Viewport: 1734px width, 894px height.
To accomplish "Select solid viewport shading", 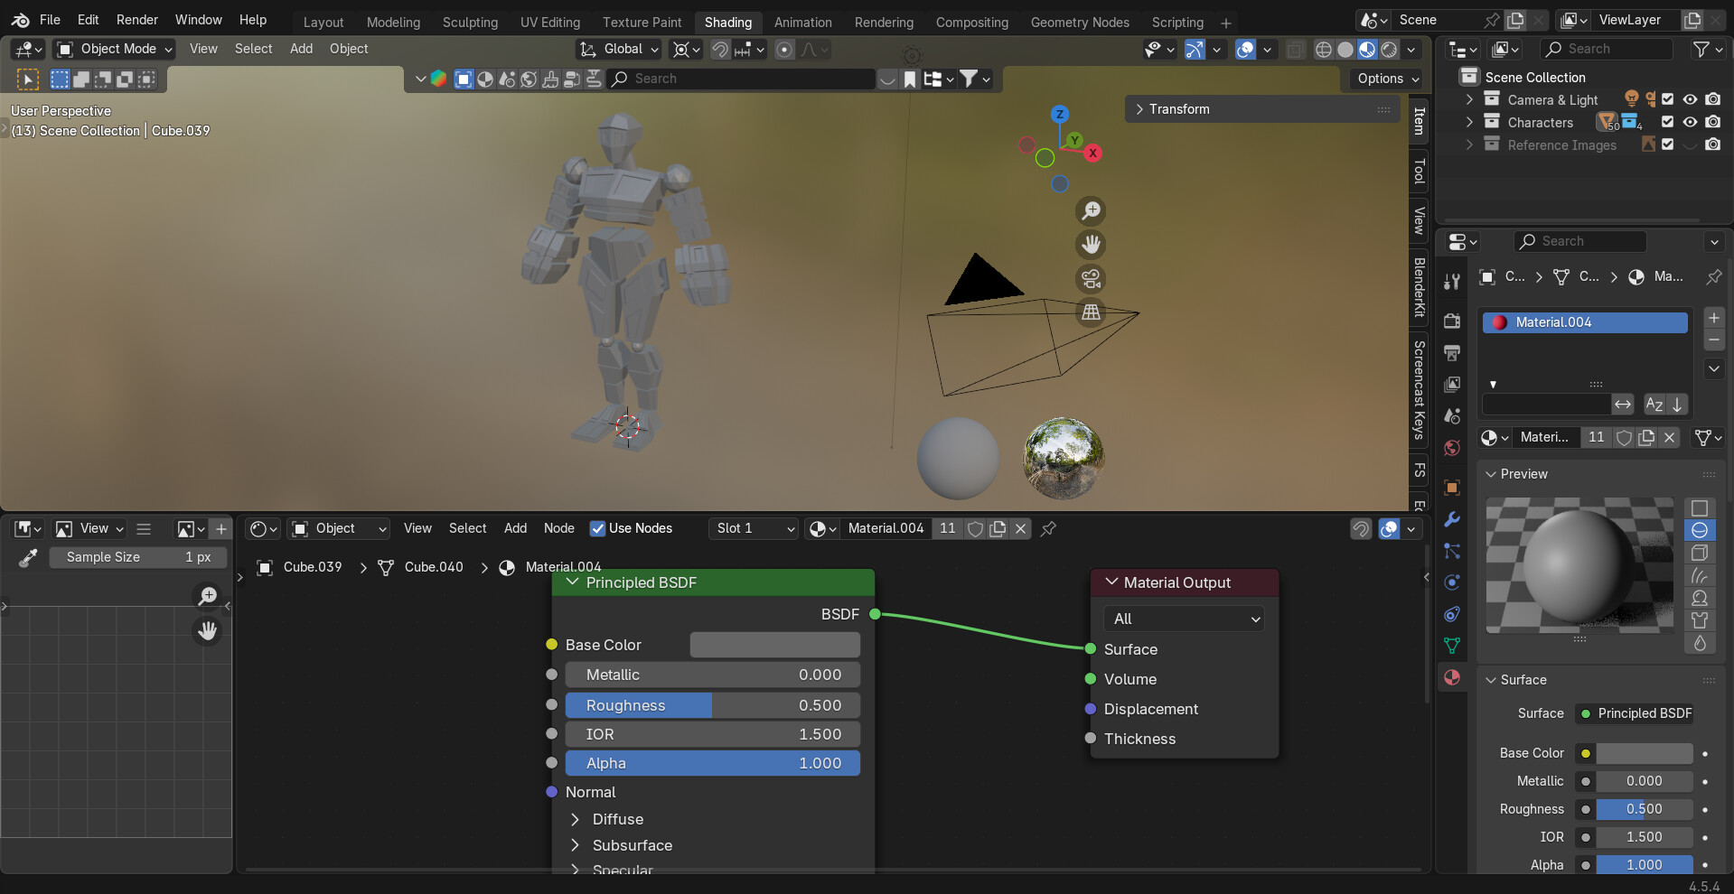I will click(x=1345, y=50).
